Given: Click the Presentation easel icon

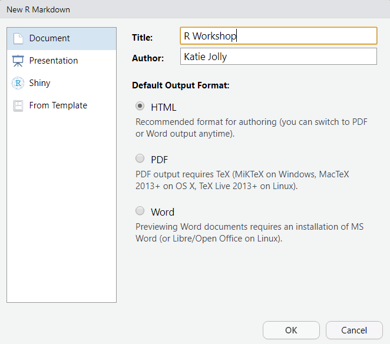Looking at the screenshot, I should [x=18, y=61].
